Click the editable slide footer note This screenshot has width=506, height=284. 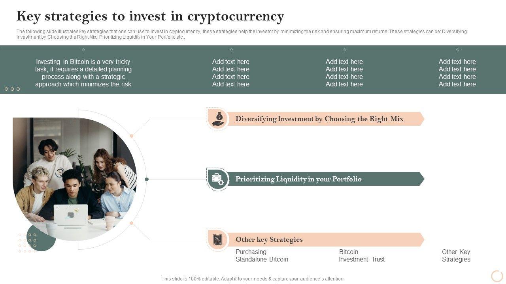click(x=253, y=279)
